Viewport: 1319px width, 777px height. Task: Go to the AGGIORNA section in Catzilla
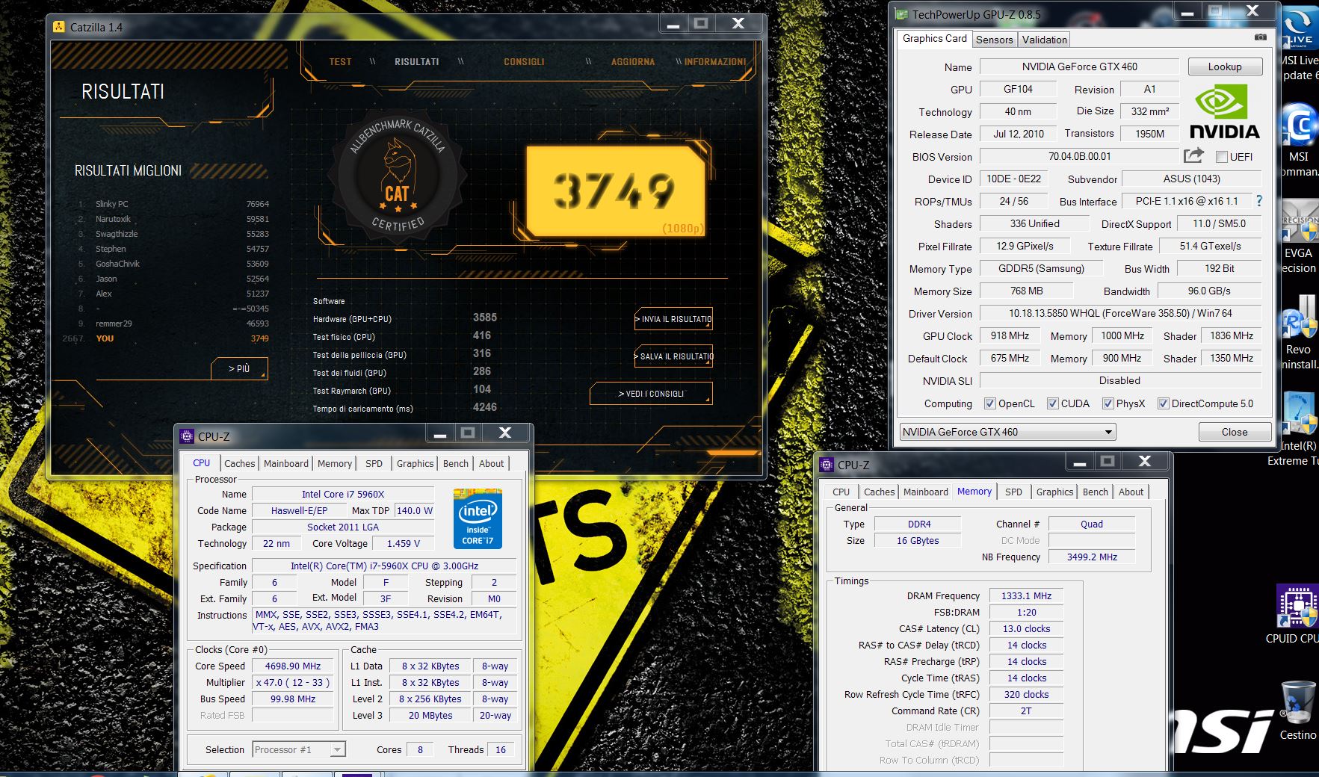pyautogui.click(x=632, y=62)
